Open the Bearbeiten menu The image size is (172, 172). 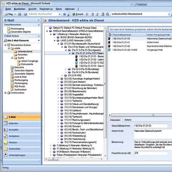[x=20, y=9]
